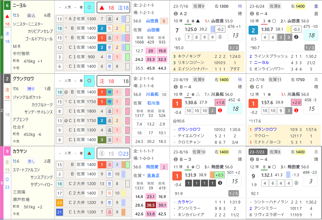Open the グランクロワ link in the 23-8/19 results

coord(189,129)
